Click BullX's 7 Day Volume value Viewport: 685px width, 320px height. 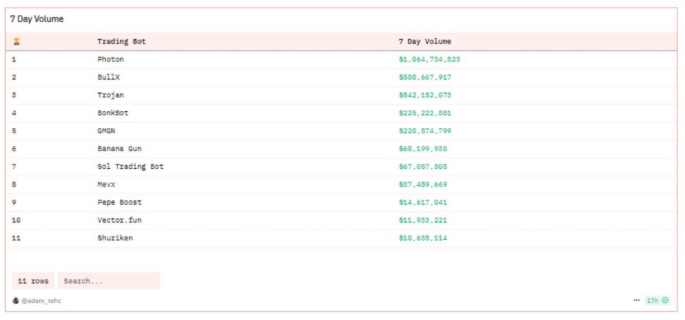click(x=425, y=77)
